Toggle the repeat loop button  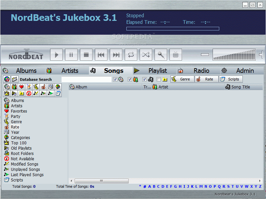[x=131, y=55]
